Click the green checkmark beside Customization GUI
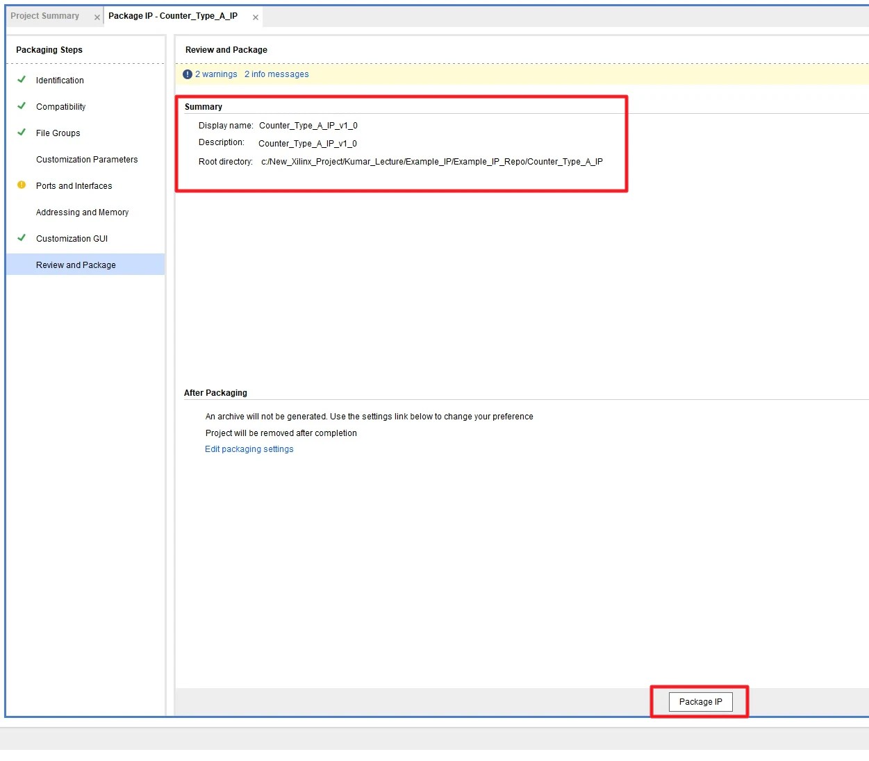The height and width of the screenshot is (761, 869). point(22,237)
